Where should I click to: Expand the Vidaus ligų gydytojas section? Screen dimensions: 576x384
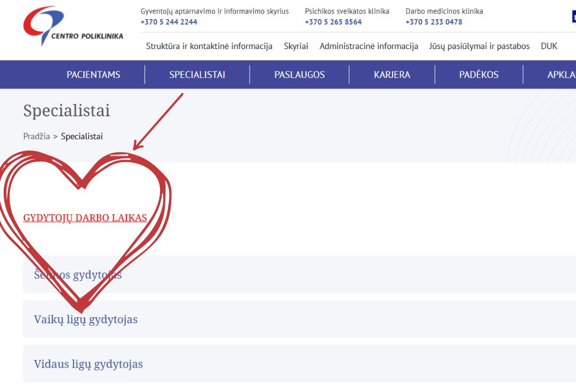(x=299, y=364)
